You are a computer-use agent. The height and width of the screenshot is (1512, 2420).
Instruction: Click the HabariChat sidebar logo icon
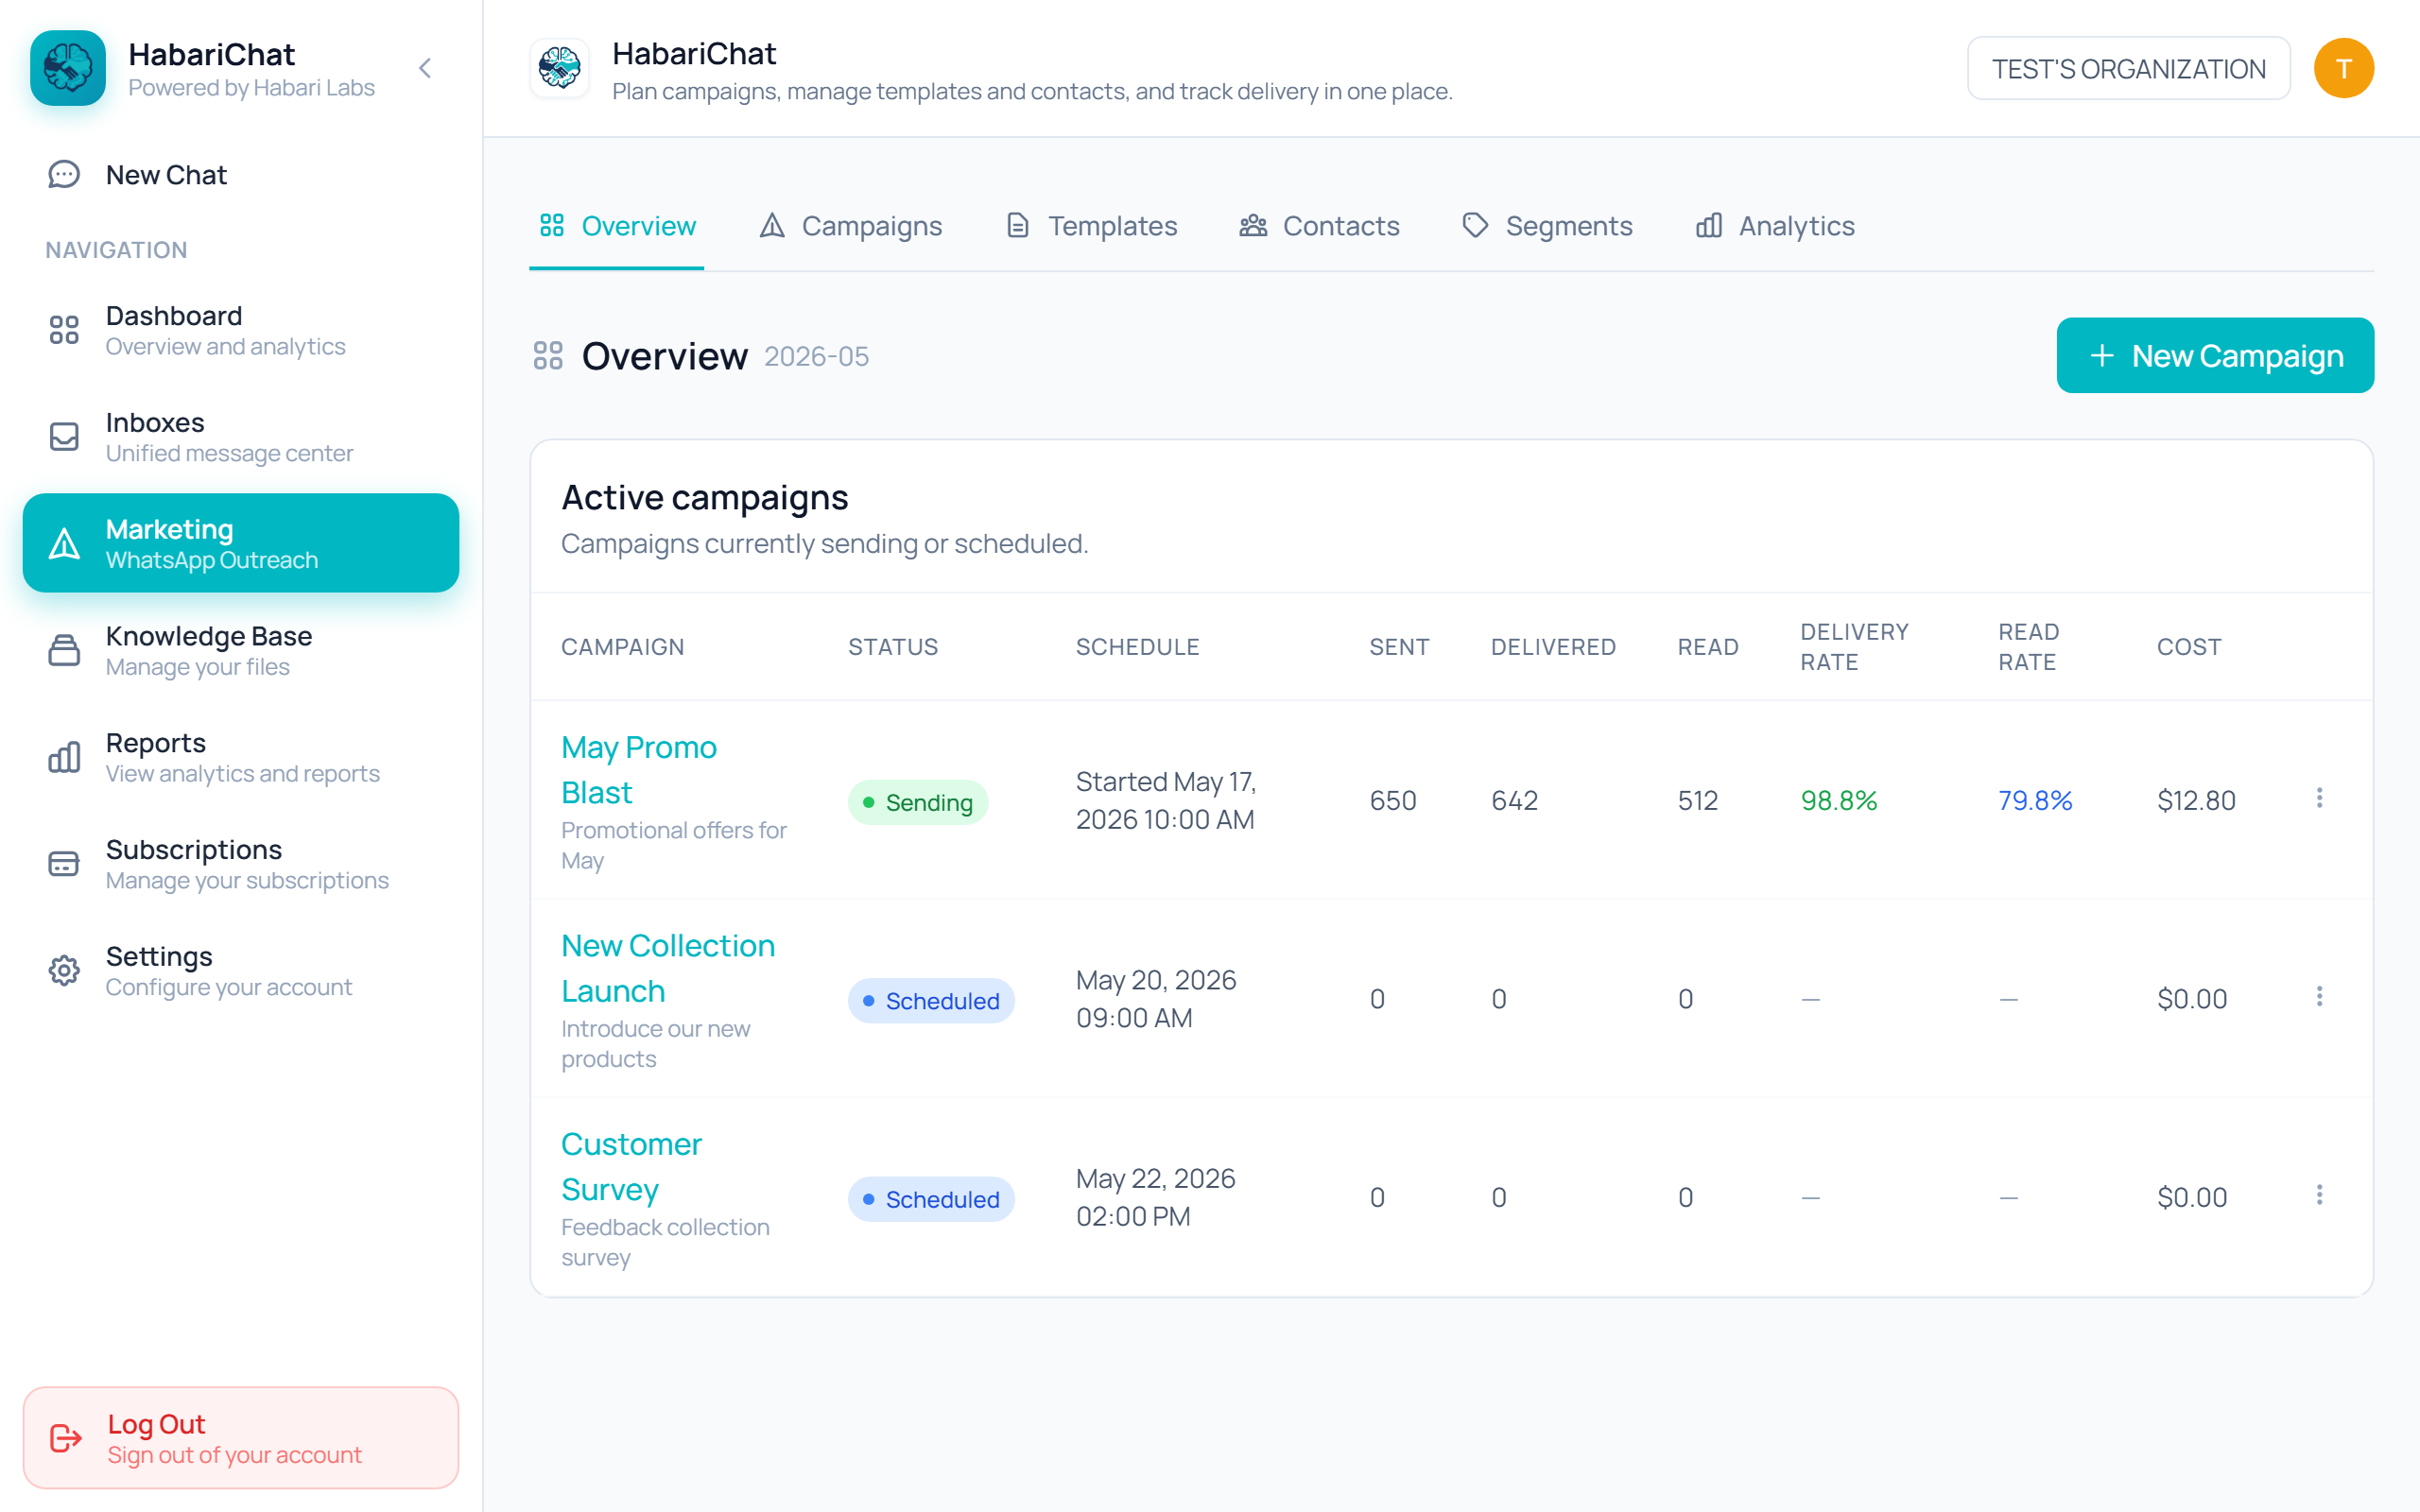point(67,68)
